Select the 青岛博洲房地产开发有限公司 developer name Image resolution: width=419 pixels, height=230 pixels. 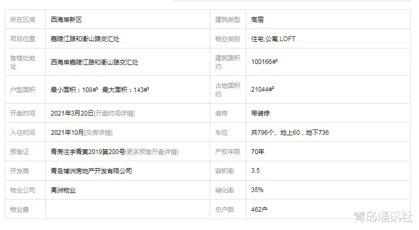pyautogui.click(x=92, y=171)
